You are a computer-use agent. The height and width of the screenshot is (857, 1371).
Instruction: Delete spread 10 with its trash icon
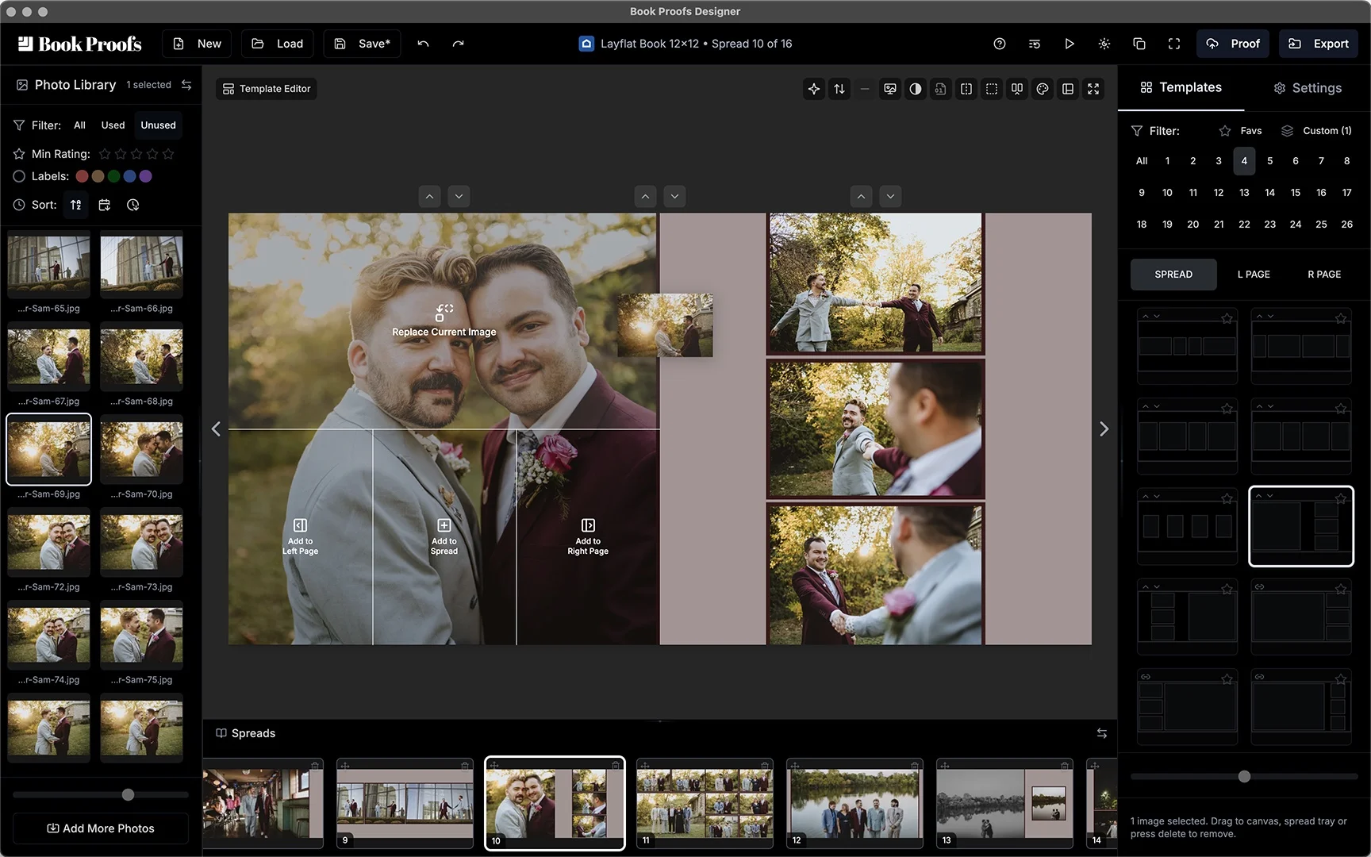(616, 766)
